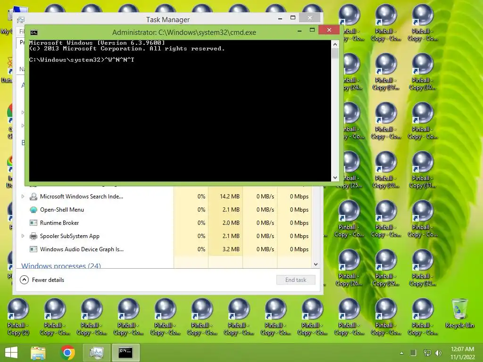Viewport: 483px width, 362px height.
Task: Select the Pinball - Copy (30 desktop shortcut
Action: 423,72
